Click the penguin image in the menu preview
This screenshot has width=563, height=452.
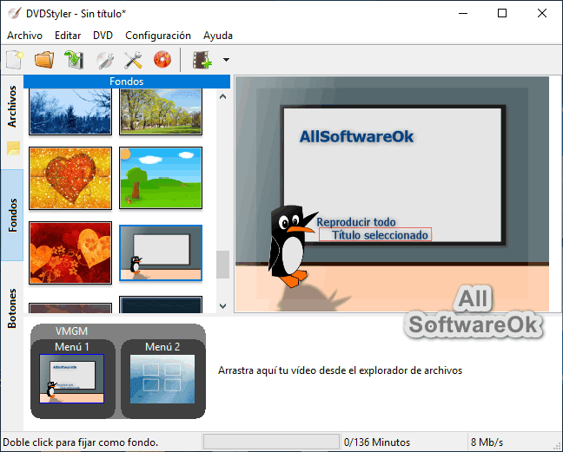(292, 246)
